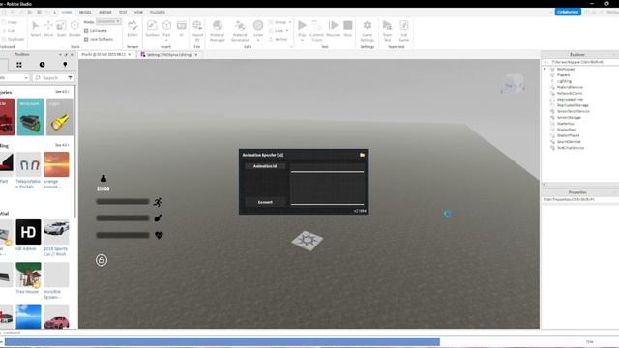The width and height of the screenshot is (619, 348).
Task: Click Convert in Animation Spoofer
Action: [265, 202]
